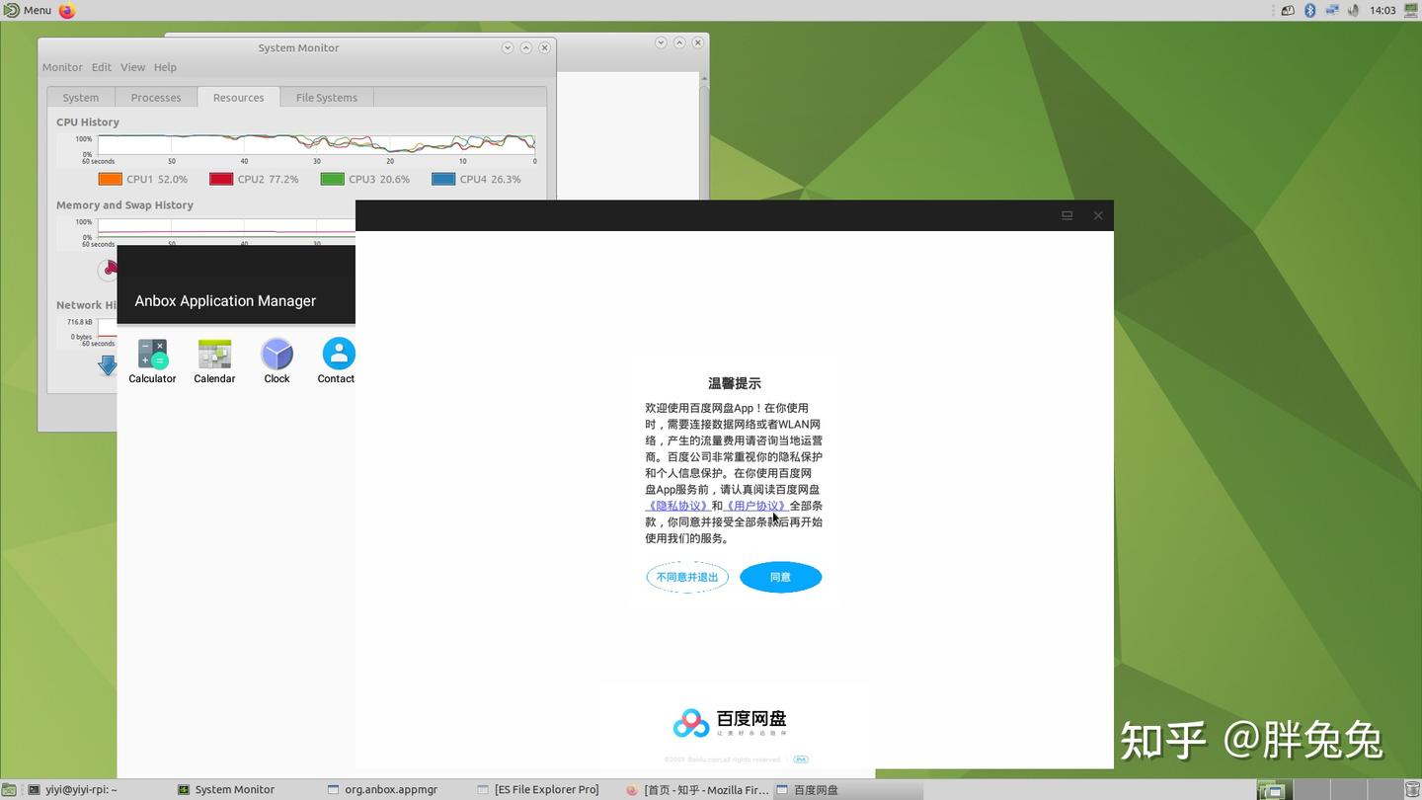Open the Bluetooth system tray icon

(1308, 10)
